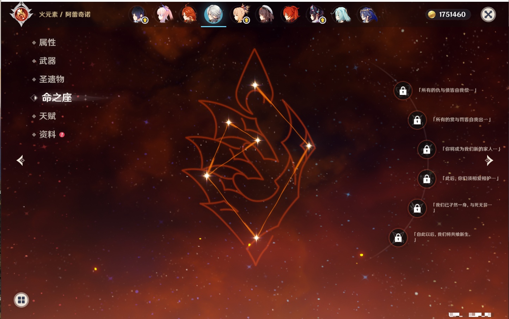Click the leftmost star of the constellation
Viewport: 509px width, 319px height.
coord(207,175)
